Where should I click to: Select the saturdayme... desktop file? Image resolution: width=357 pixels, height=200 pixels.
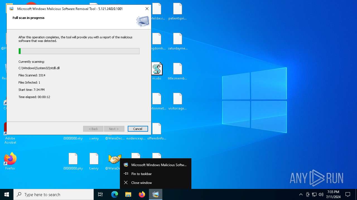coord(178,42)
